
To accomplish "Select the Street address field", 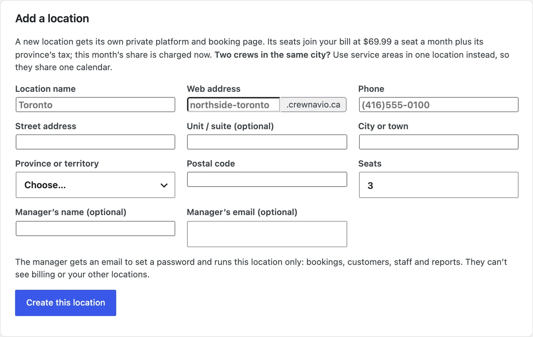I will click(95, 142).
